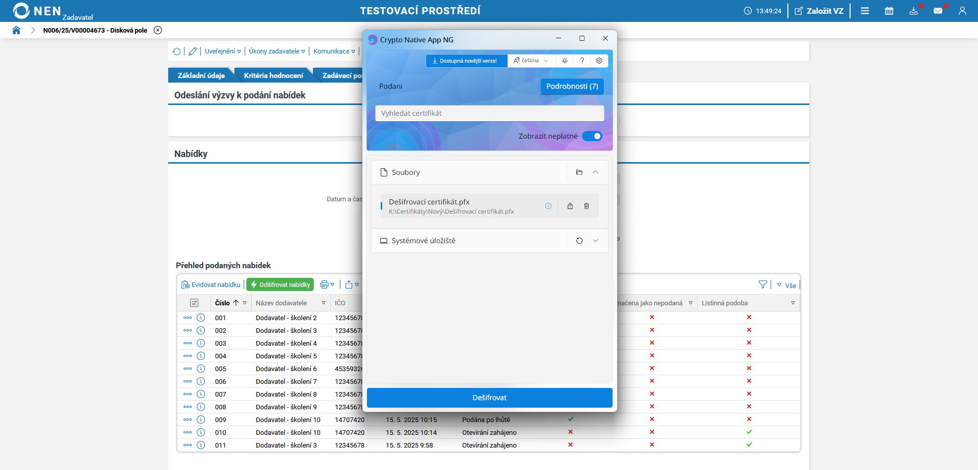Viewport: 978px width, 470px height.
Task: Click the Založit VZ button
Action: click(x=819, y=11)
